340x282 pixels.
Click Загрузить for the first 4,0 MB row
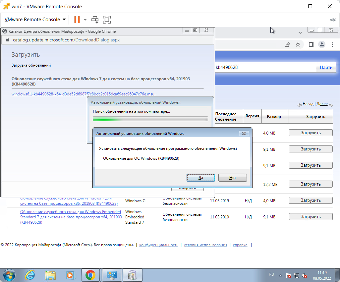(x=311, y=133)
